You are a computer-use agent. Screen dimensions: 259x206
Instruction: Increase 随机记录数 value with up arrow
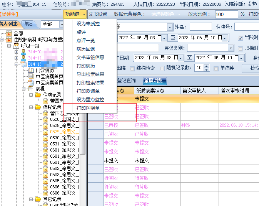(x=207, y=66)
